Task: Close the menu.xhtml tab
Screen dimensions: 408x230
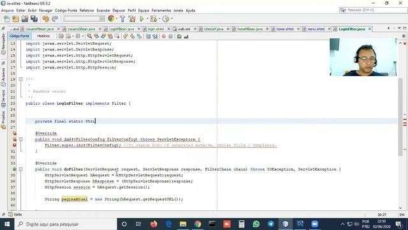Action: pos(329,29)
